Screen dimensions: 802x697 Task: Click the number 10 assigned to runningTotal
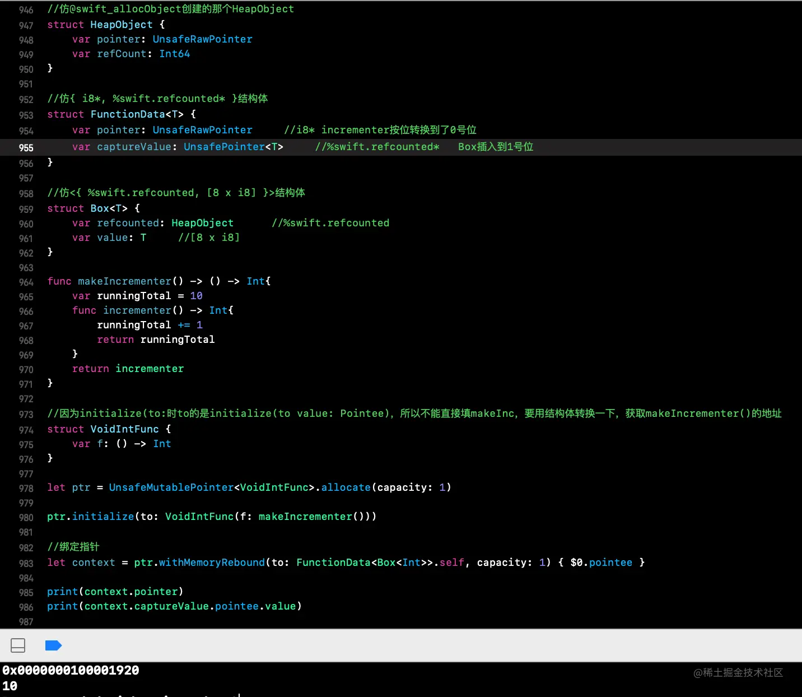tap(196, 296)
